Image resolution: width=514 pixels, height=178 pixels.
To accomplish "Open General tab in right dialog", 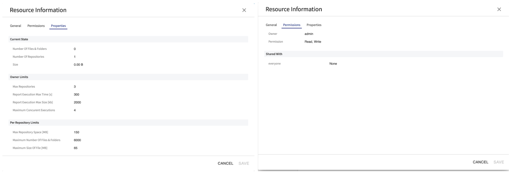I will click(271, 25).
